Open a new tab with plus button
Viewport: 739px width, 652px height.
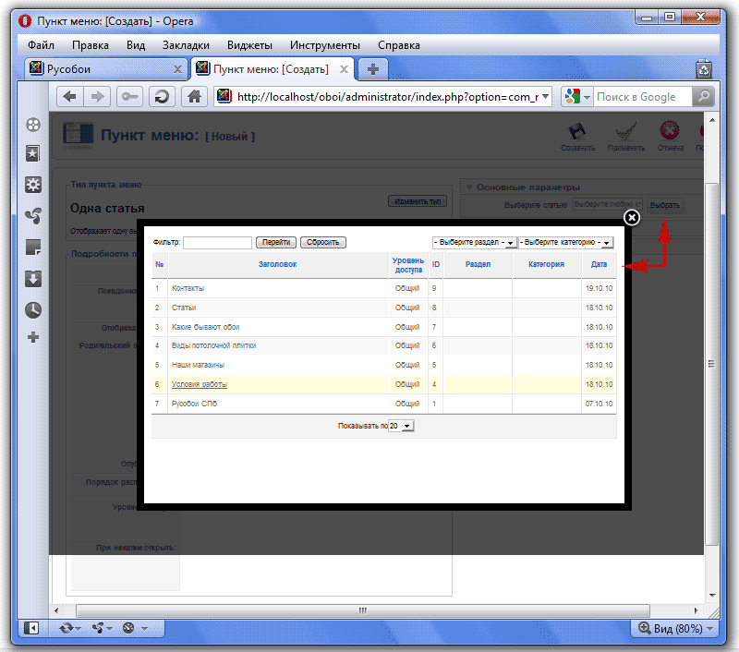(x=372, y=69)
